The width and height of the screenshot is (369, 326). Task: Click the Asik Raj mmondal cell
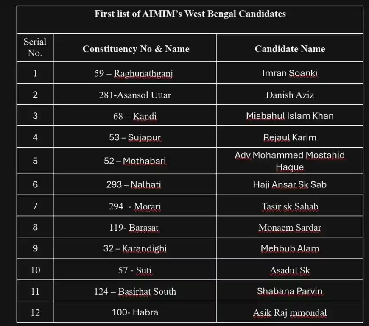[290, 313]
